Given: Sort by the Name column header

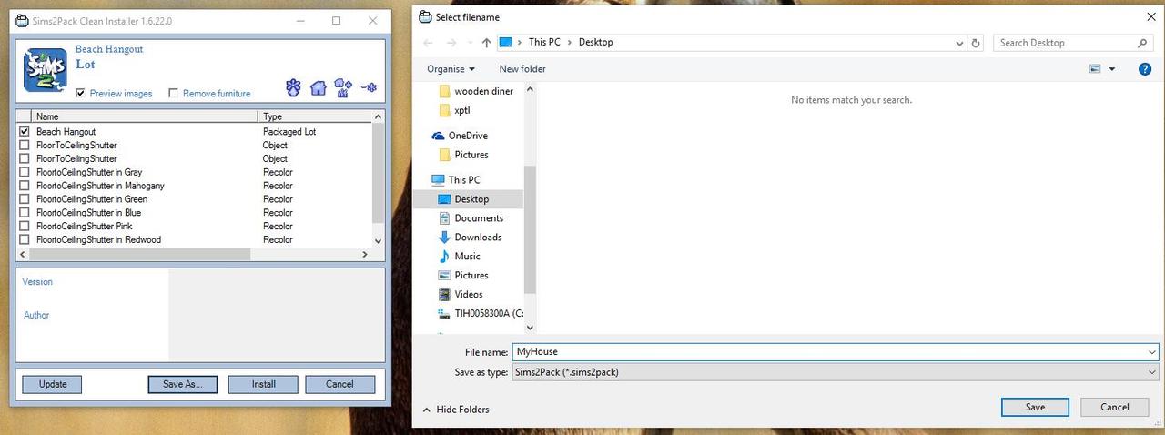Looking at the screenshot, I should click(x=145, y=116).
